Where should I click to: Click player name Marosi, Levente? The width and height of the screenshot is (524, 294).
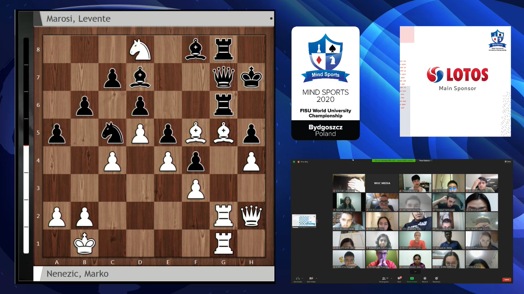tap(78, 19)
